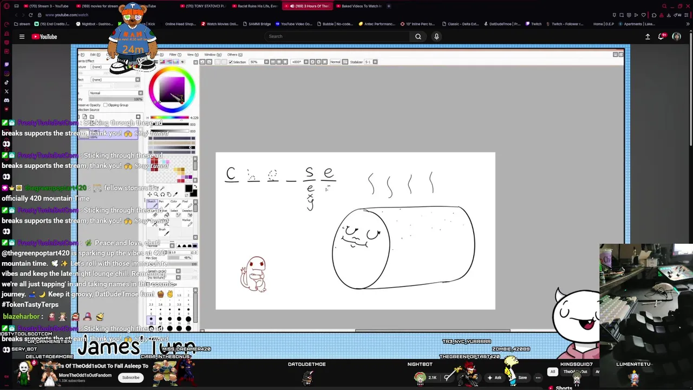Select the Color brush tool
The width and height of the screenshot is (693, 390).
175,204
